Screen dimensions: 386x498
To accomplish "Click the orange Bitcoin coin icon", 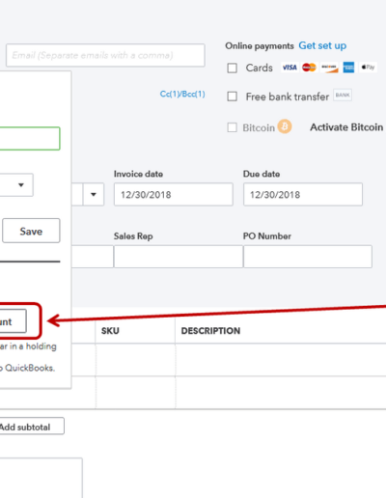I will [285, 126].
